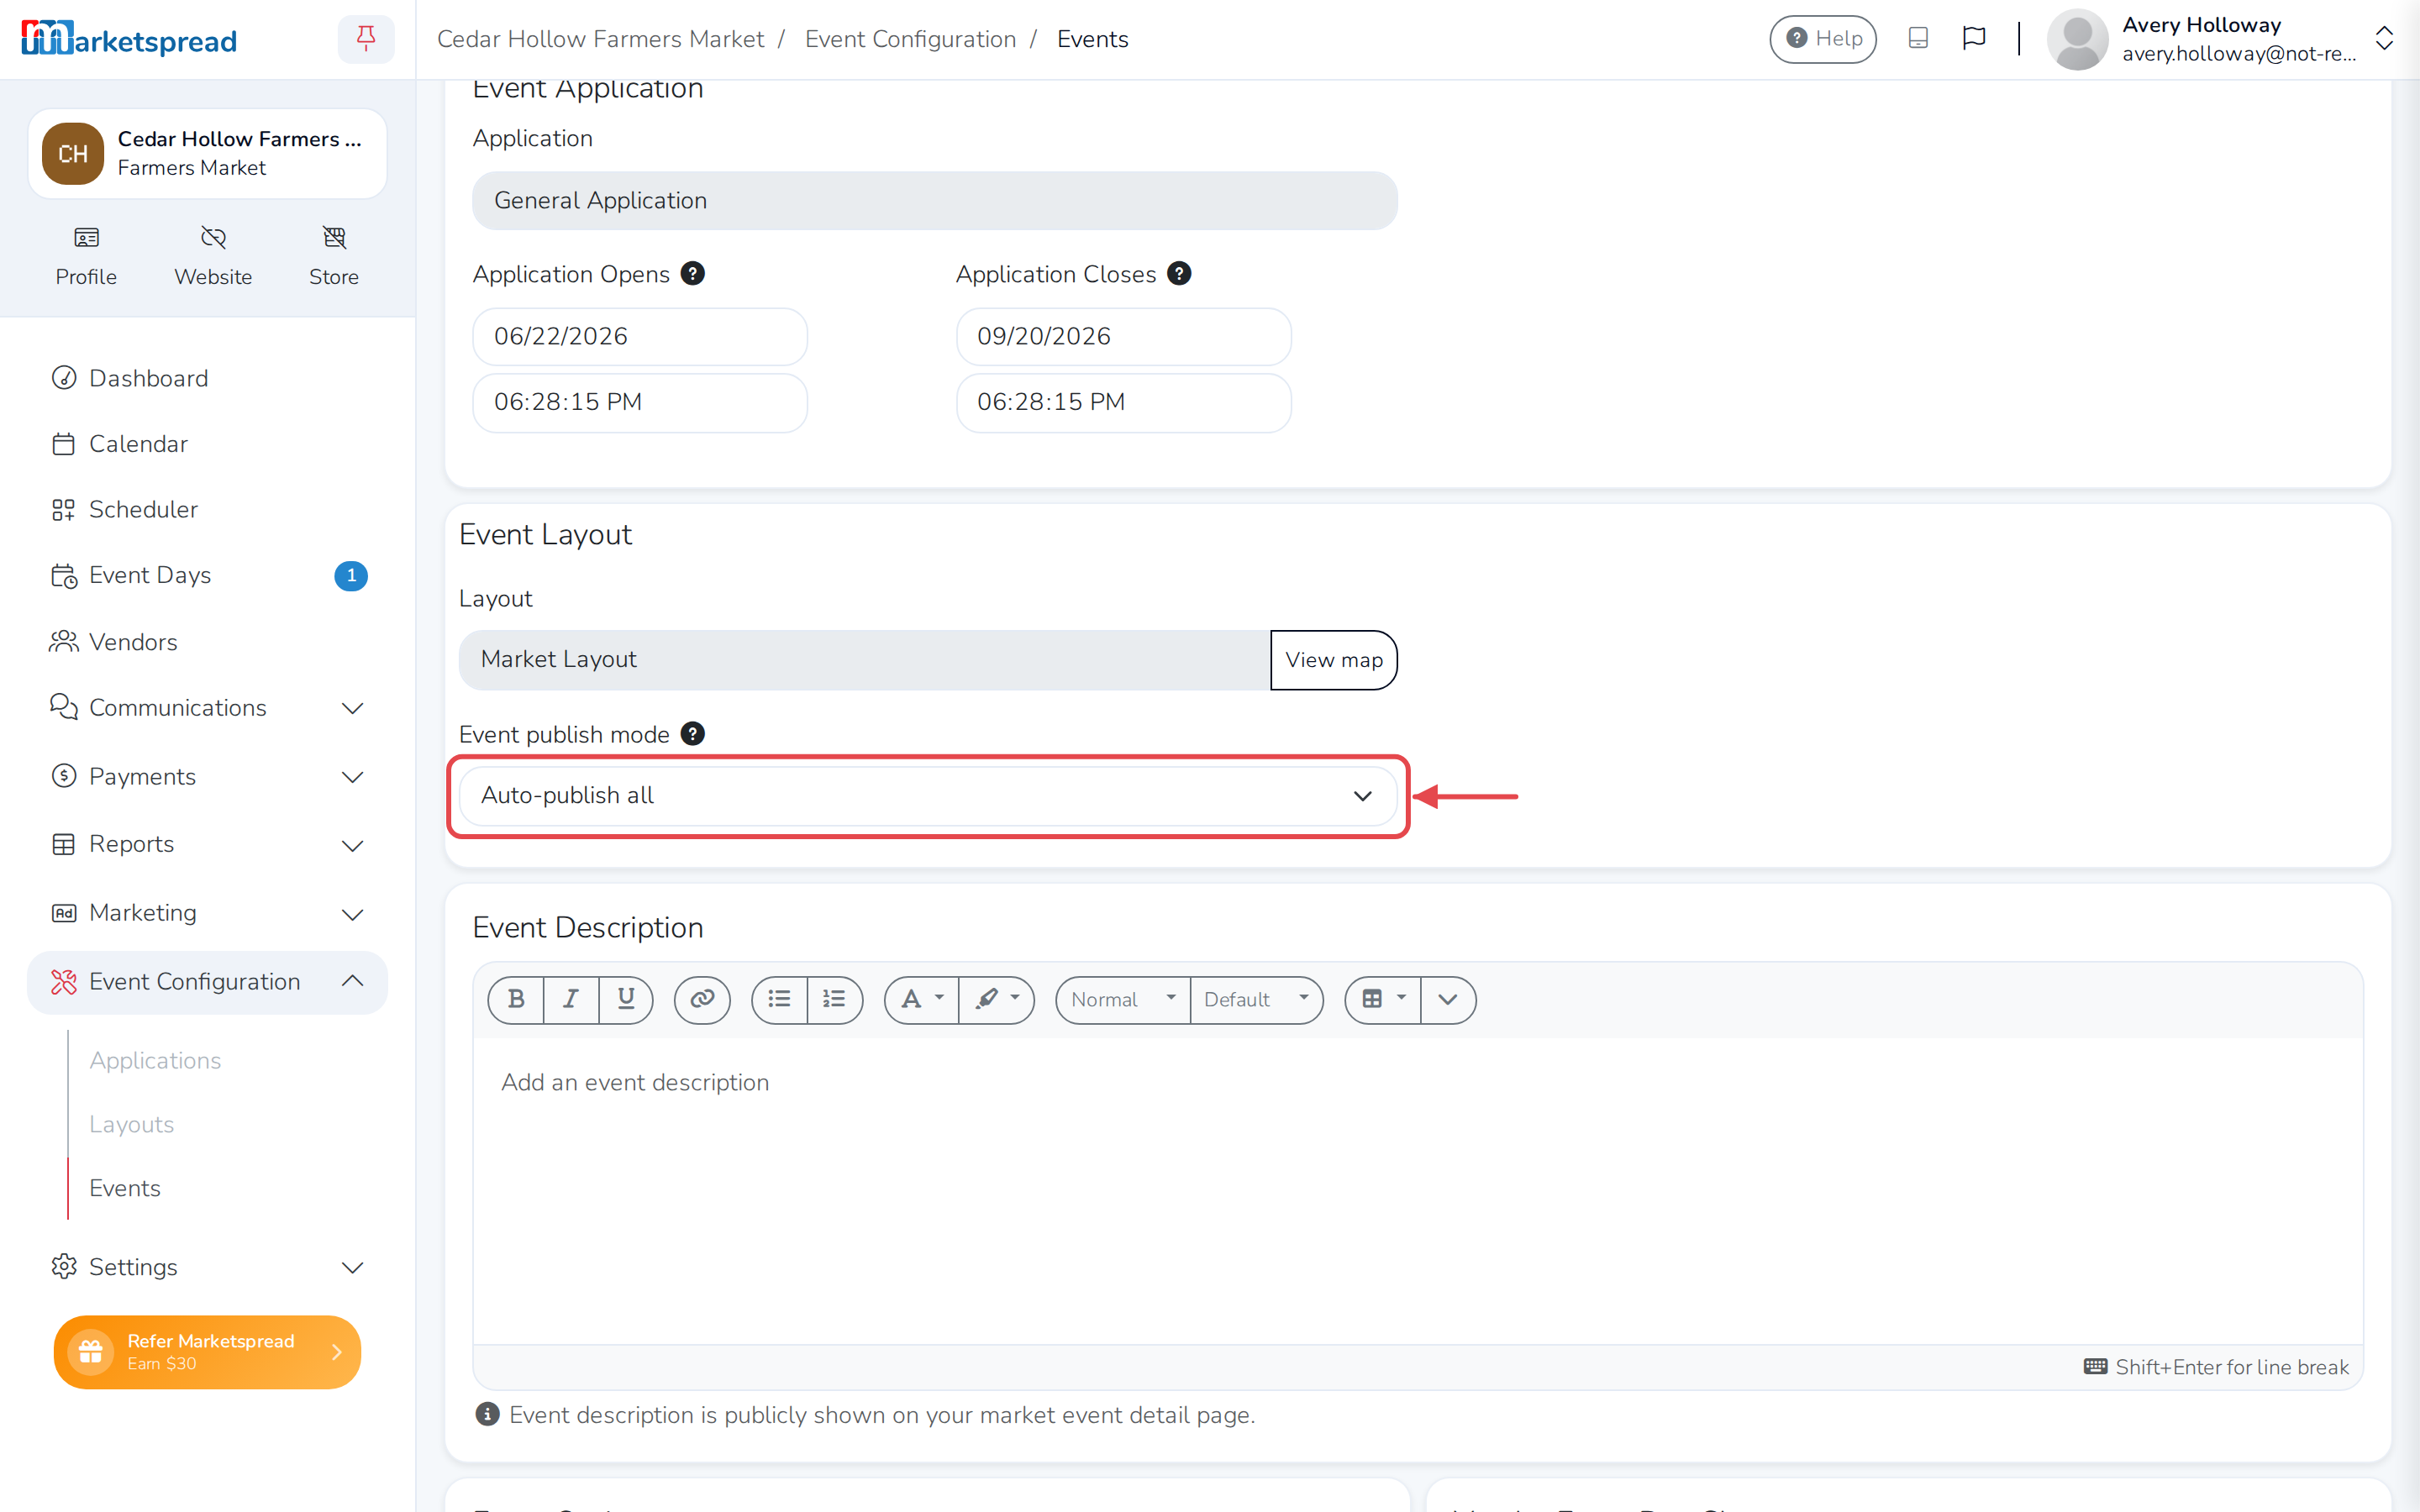This screenshot has height=1512, width=2420.
Task: Open Applications submenu item
Action: [155, 1060]
